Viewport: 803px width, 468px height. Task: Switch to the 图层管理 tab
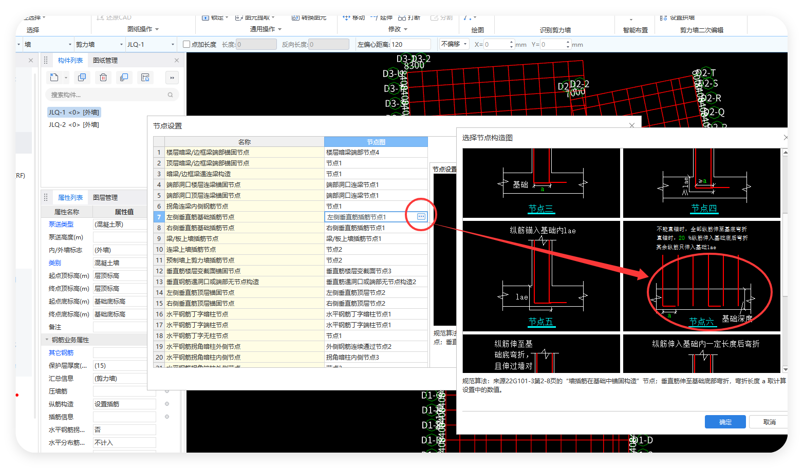pos(105,197)
